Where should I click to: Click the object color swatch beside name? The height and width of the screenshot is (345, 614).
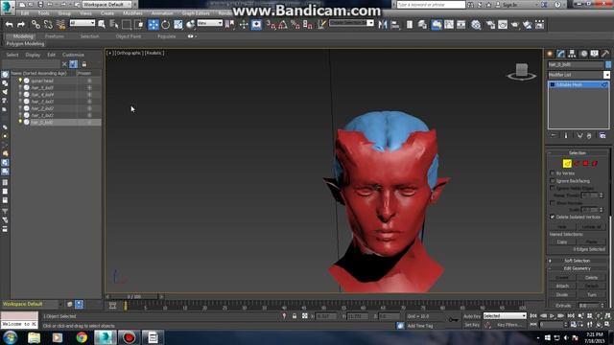[x=608, y=64]
